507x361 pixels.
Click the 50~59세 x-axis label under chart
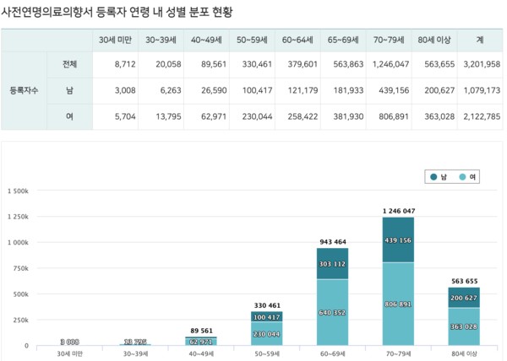(x=267, y=354)
